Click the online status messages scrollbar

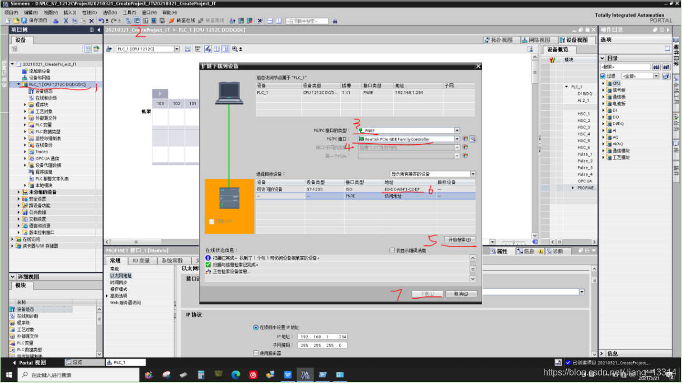point(473,268)
